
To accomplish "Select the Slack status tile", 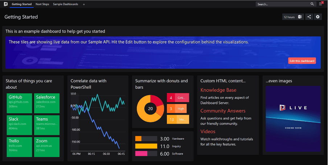I will point(19,125).
